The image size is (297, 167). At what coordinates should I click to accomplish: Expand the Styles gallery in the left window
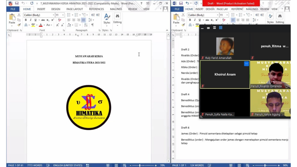pos(107,19)
